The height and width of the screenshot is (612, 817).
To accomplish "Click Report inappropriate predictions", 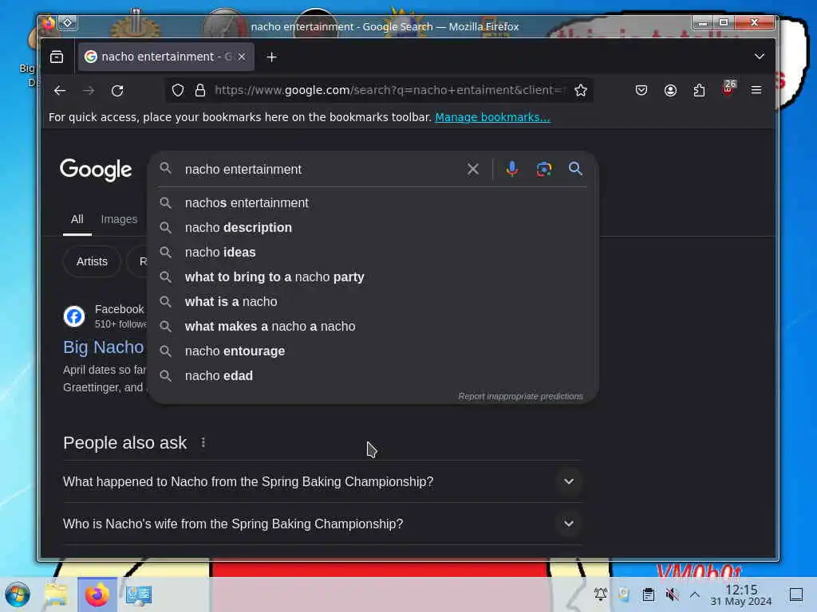I will point(520,397).
